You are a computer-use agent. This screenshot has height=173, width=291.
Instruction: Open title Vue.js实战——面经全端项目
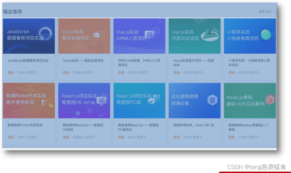(x=83, y=60)
